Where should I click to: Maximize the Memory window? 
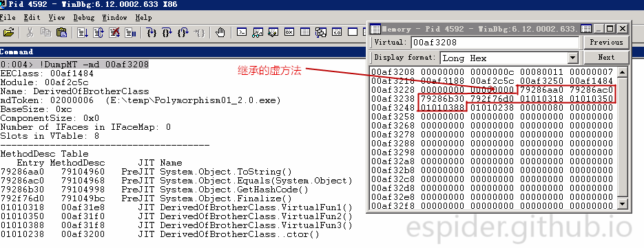coord(610,29)
